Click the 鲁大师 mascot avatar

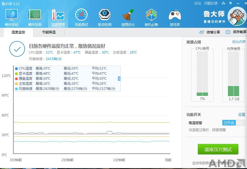(x=237, y=16)
